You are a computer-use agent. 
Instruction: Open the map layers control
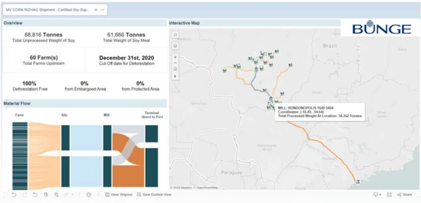coord(175,45)
